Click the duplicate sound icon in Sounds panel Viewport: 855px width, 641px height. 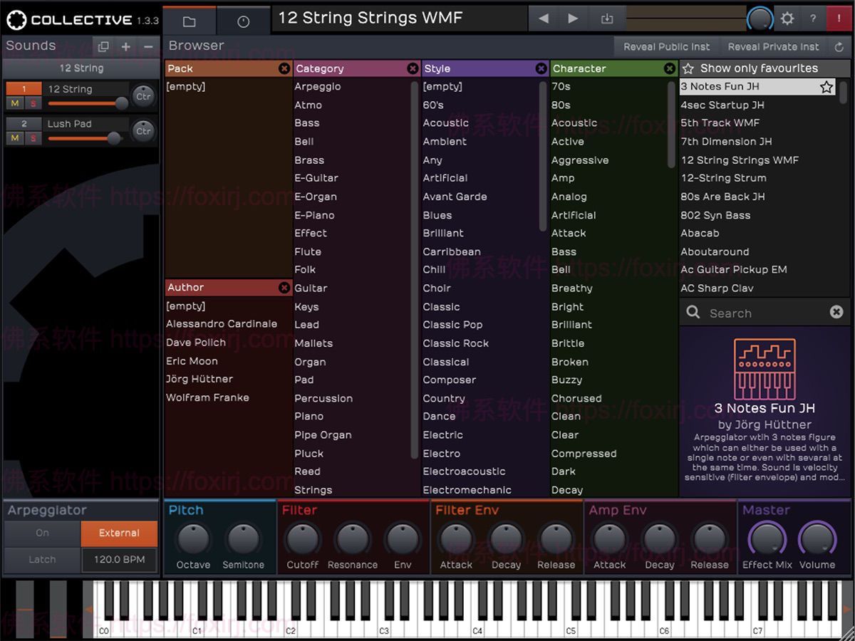103,45
